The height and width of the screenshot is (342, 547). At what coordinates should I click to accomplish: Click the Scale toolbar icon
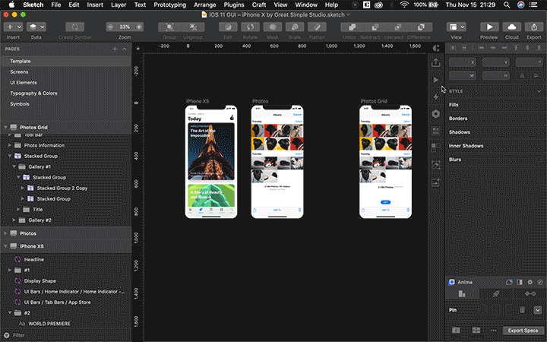coord(295,27)
